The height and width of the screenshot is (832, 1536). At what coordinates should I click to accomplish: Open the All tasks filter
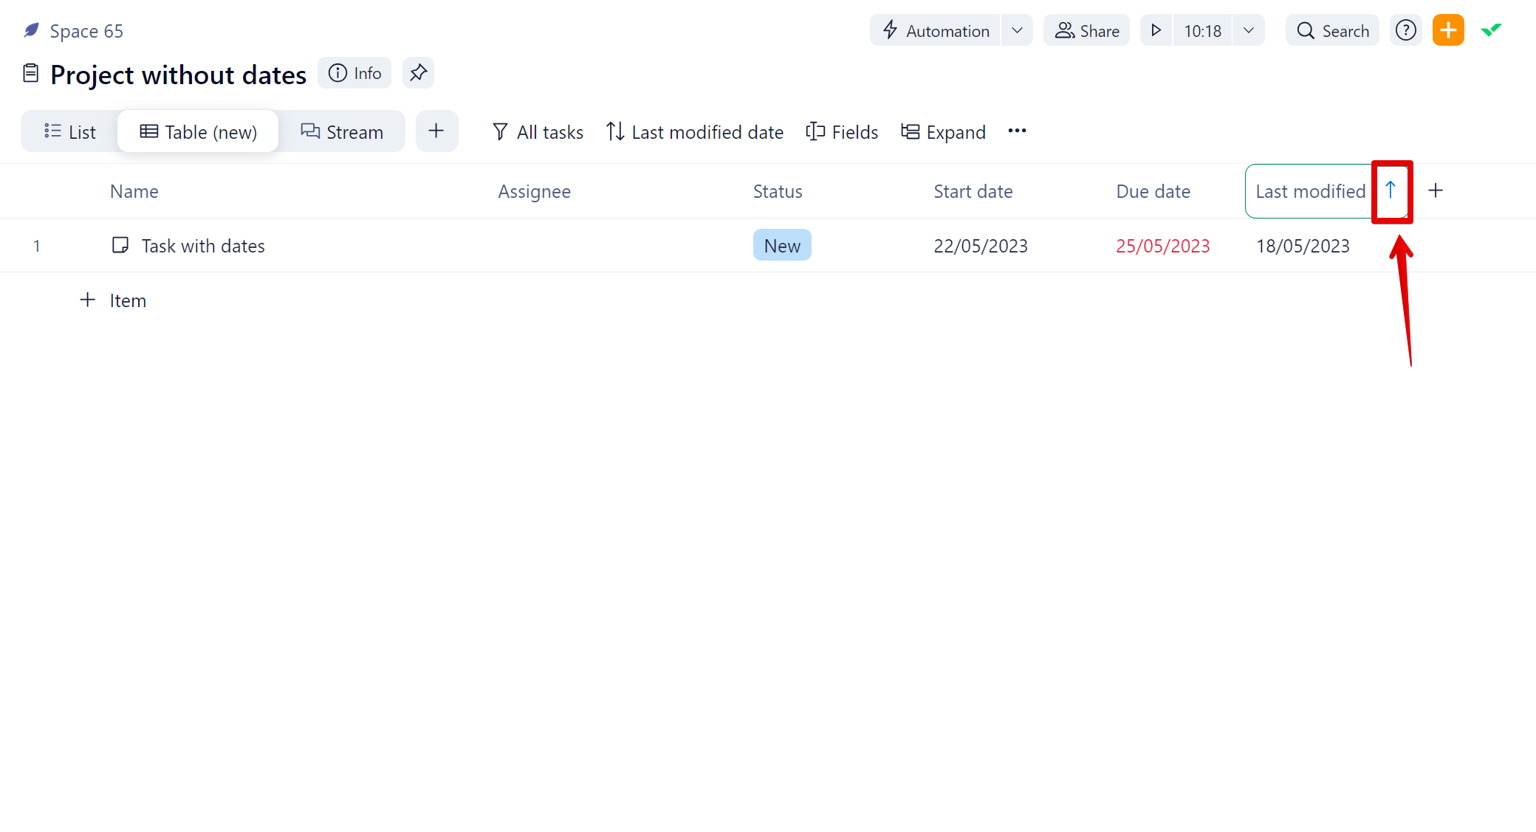(538, 132)
